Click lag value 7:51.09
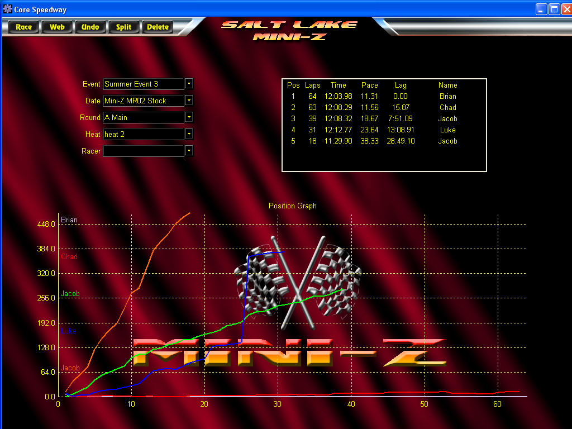Screen dimensions: 572x429 click(401, 118)
